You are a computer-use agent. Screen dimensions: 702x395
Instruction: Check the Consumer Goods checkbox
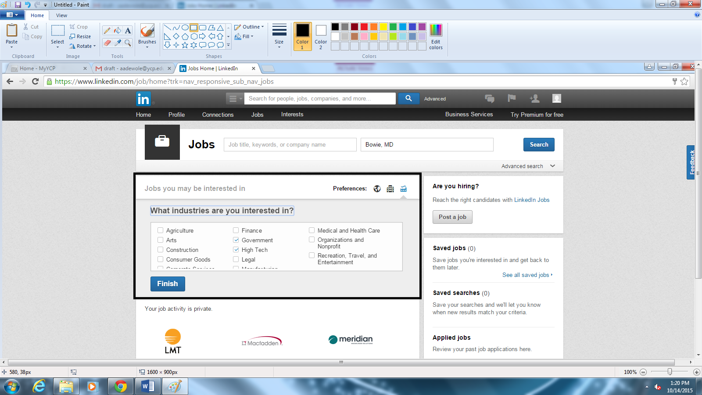point(160,259)
